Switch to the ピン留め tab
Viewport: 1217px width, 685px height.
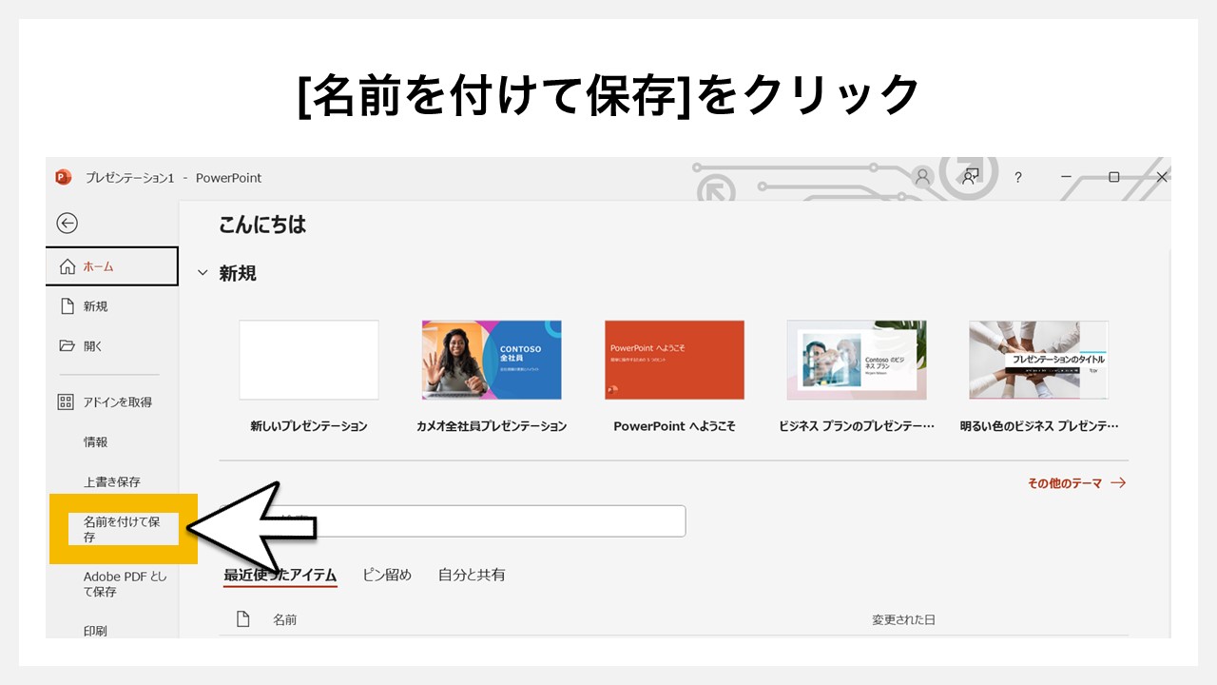(x=386, y=575)
